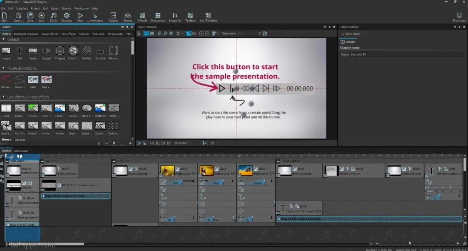Collapse the Live effects / Video effects section

coord(3,97)
